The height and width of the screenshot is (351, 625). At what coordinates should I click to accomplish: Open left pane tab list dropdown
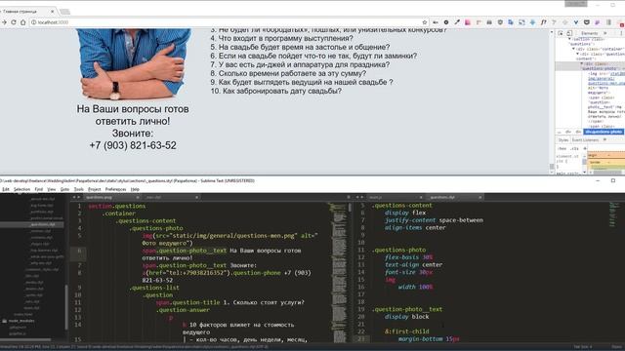(x=349, y=197)
